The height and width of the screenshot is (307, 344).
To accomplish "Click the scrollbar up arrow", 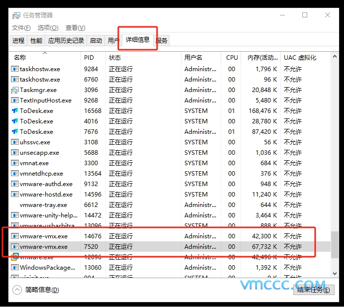I will click(335, 56).
